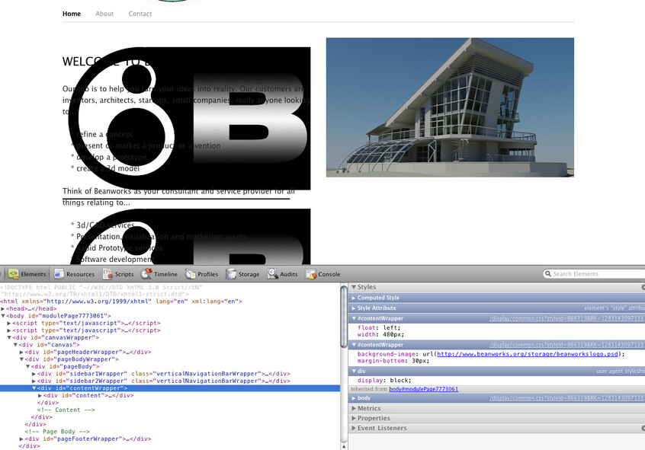This screenshot has height=450, width=645.
Task: Expand the pageHeaderWrapper div node
Action: (x=21, y=353)
